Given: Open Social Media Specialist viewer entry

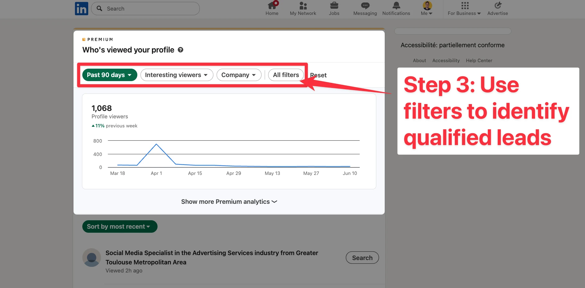Looking at the screenshot, I should point(212,258).
